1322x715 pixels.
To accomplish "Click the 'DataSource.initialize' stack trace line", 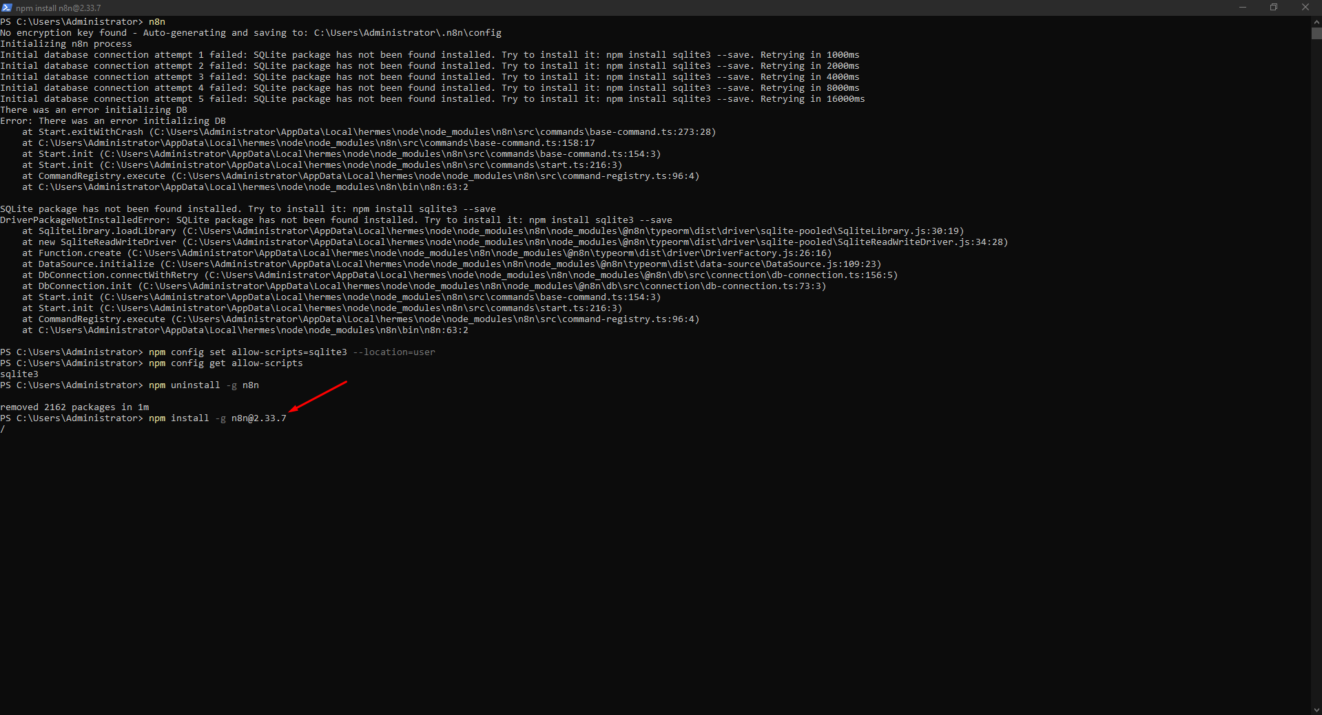I will (x=452, y=264).
